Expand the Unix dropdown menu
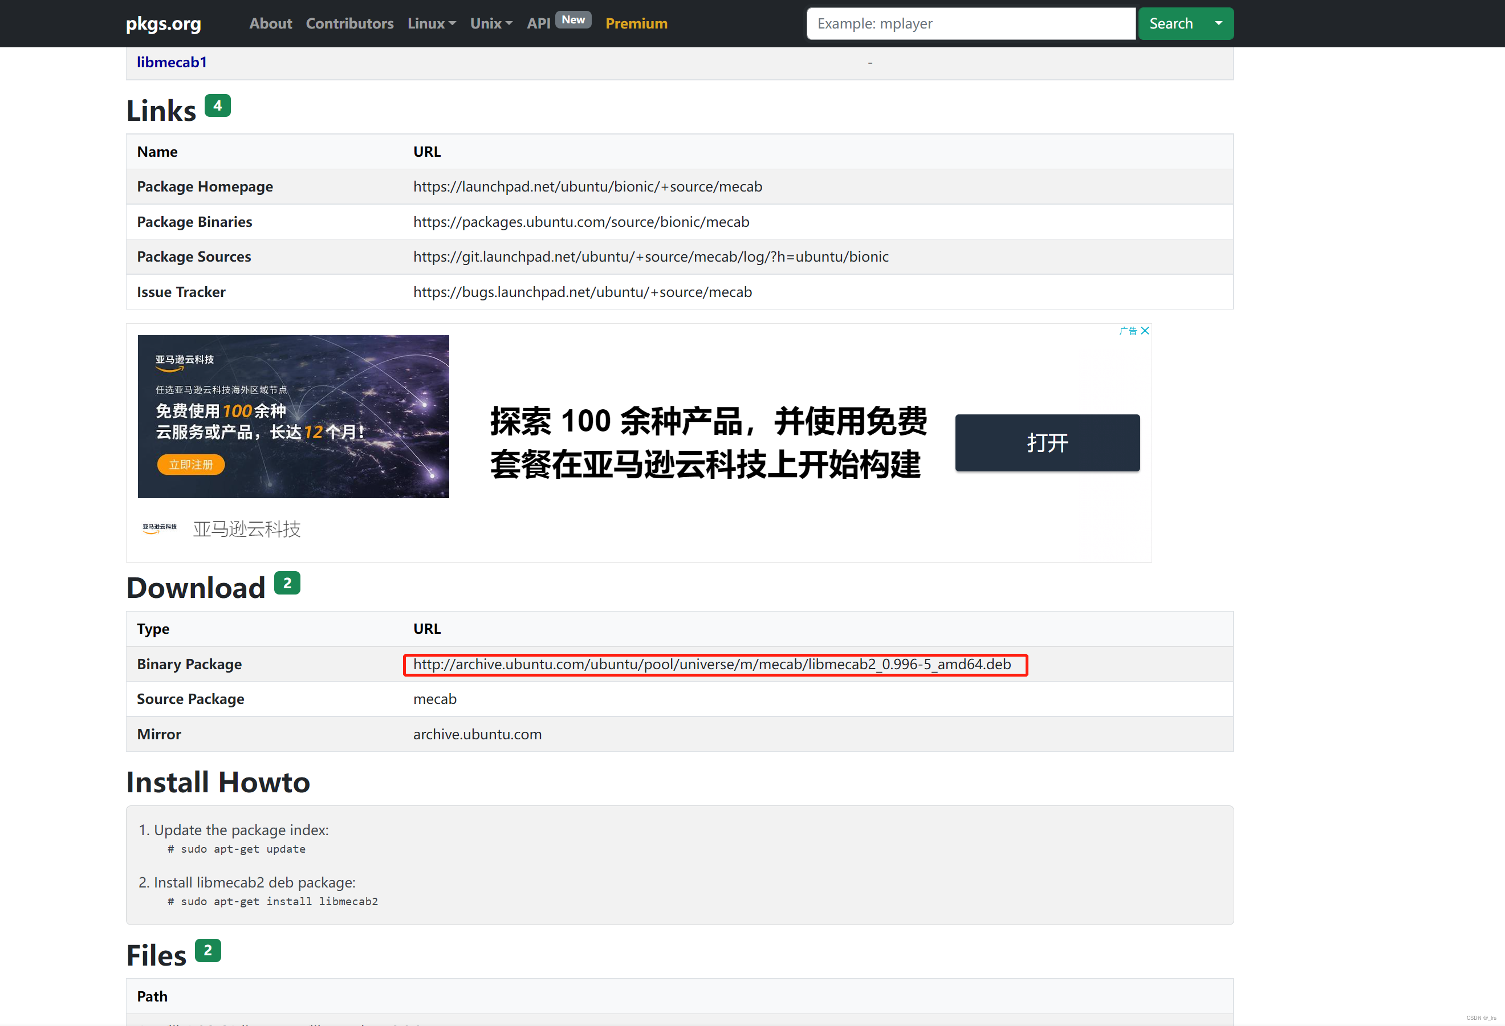 click(x=491, y=23)
